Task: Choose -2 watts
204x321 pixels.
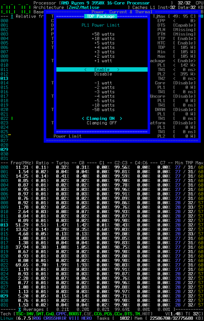Action: 105,87
